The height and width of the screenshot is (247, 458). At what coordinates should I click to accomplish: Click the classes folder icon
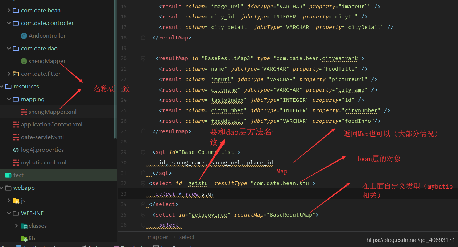coord(24,226)
